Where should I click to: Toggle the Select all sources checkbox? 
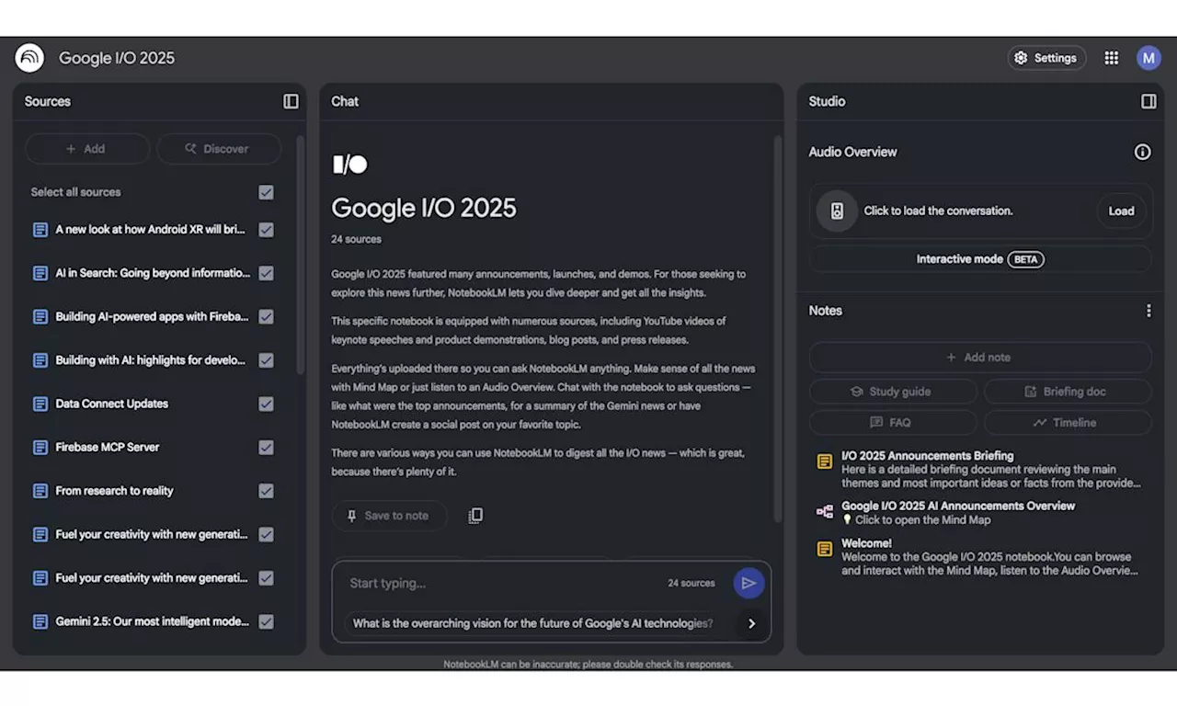point(266,192)
